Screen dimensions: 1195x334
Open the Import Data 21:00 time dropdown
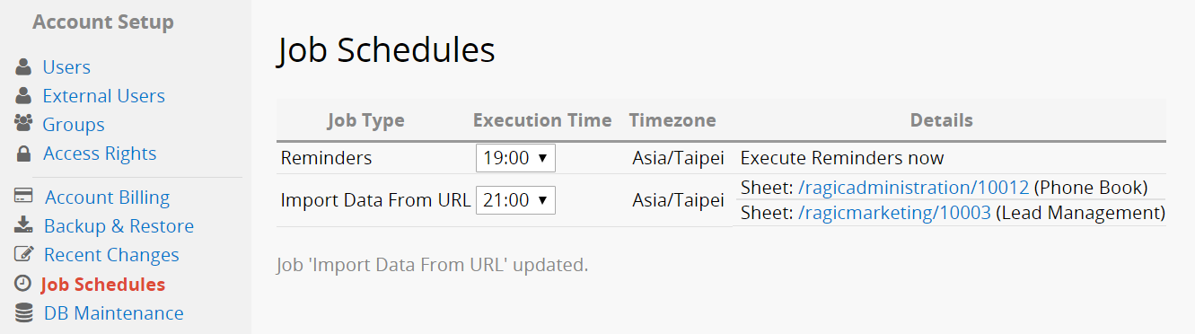click(x=515, y=200)
